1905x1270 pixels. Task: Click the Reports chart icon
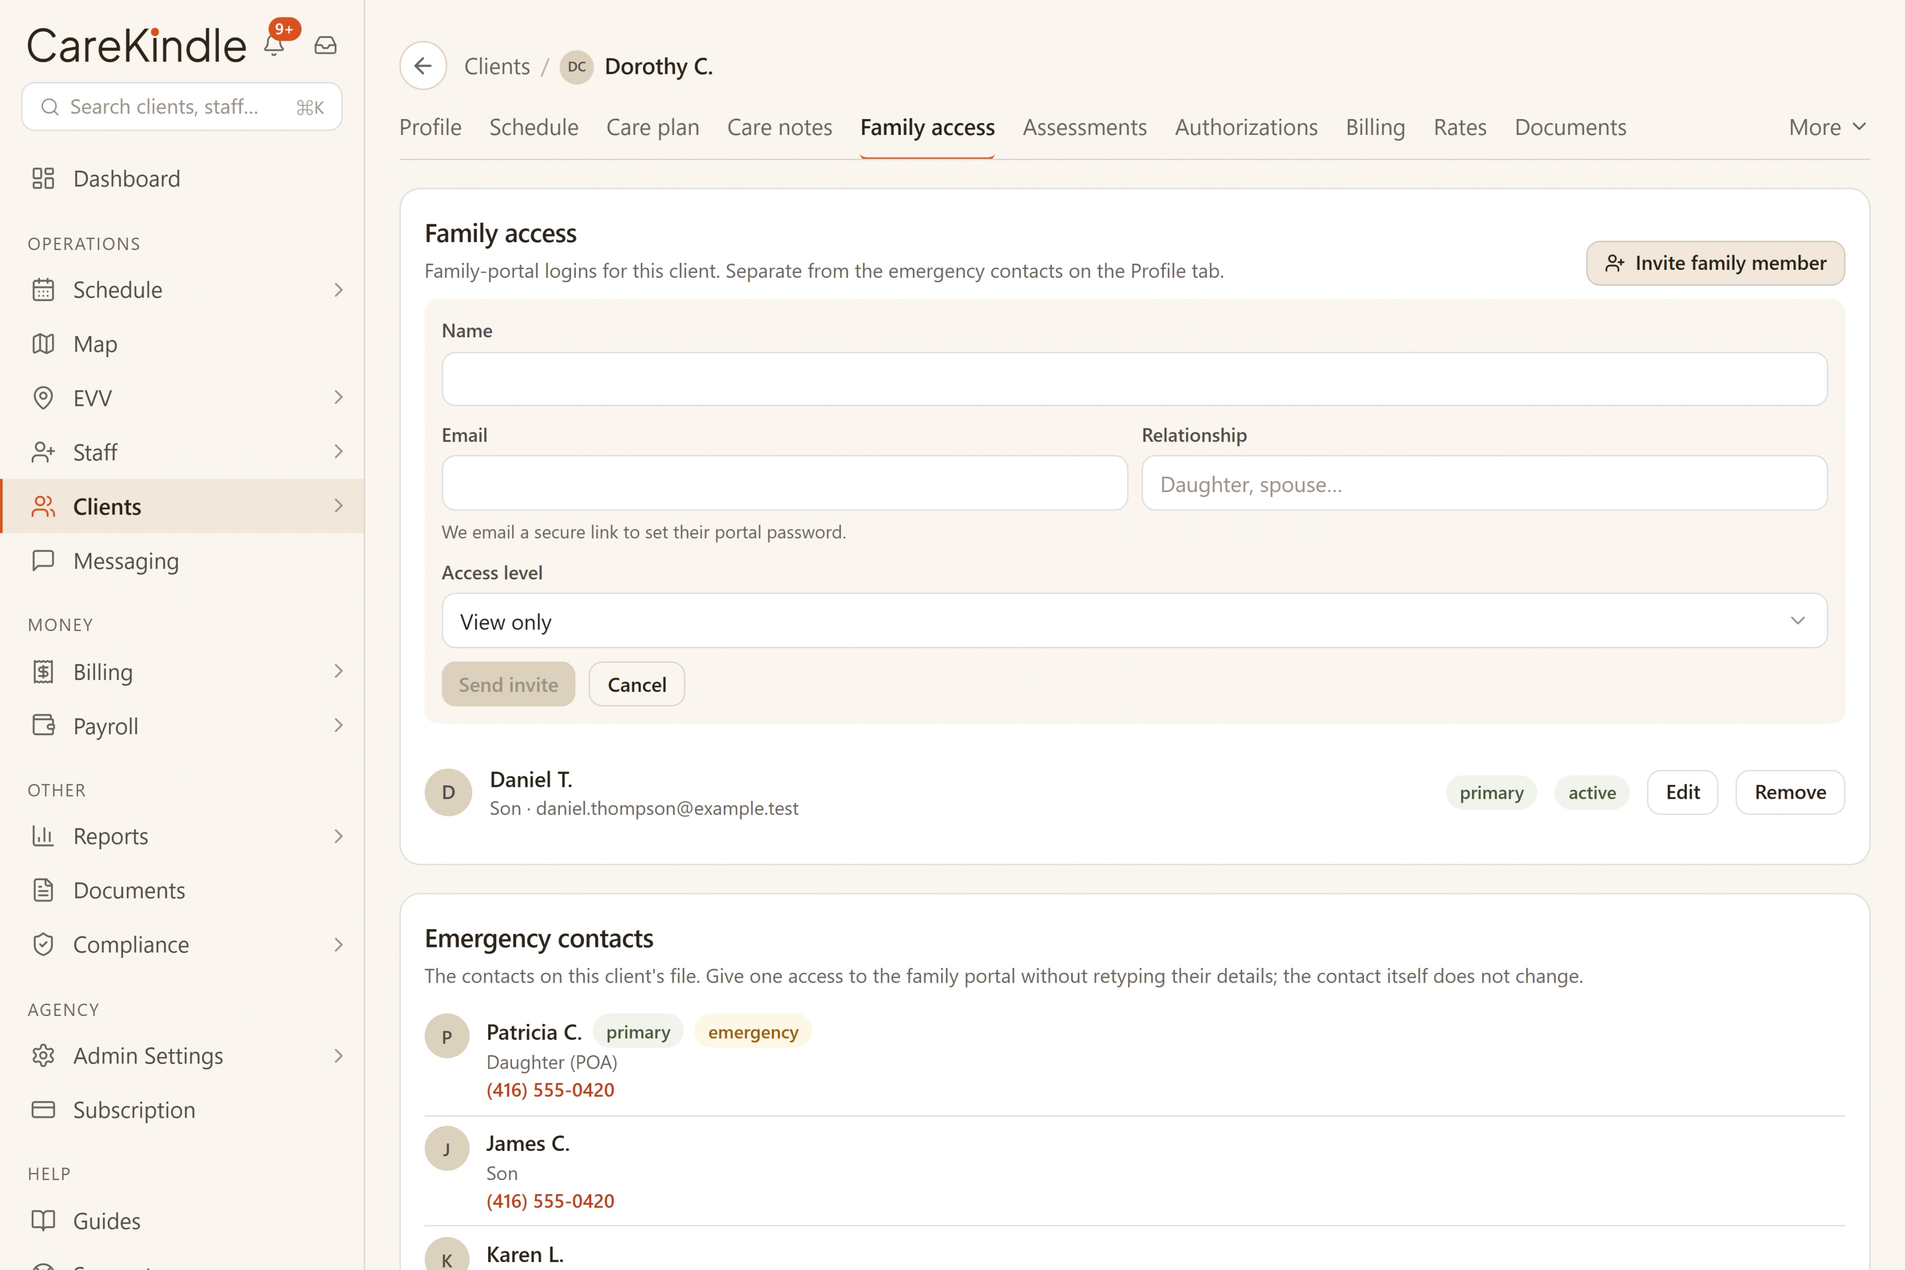coord(43,836)
